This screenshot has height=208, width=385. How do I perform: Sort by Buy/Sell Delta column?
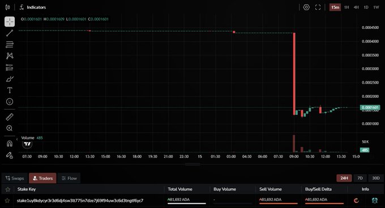coord(318,189)
